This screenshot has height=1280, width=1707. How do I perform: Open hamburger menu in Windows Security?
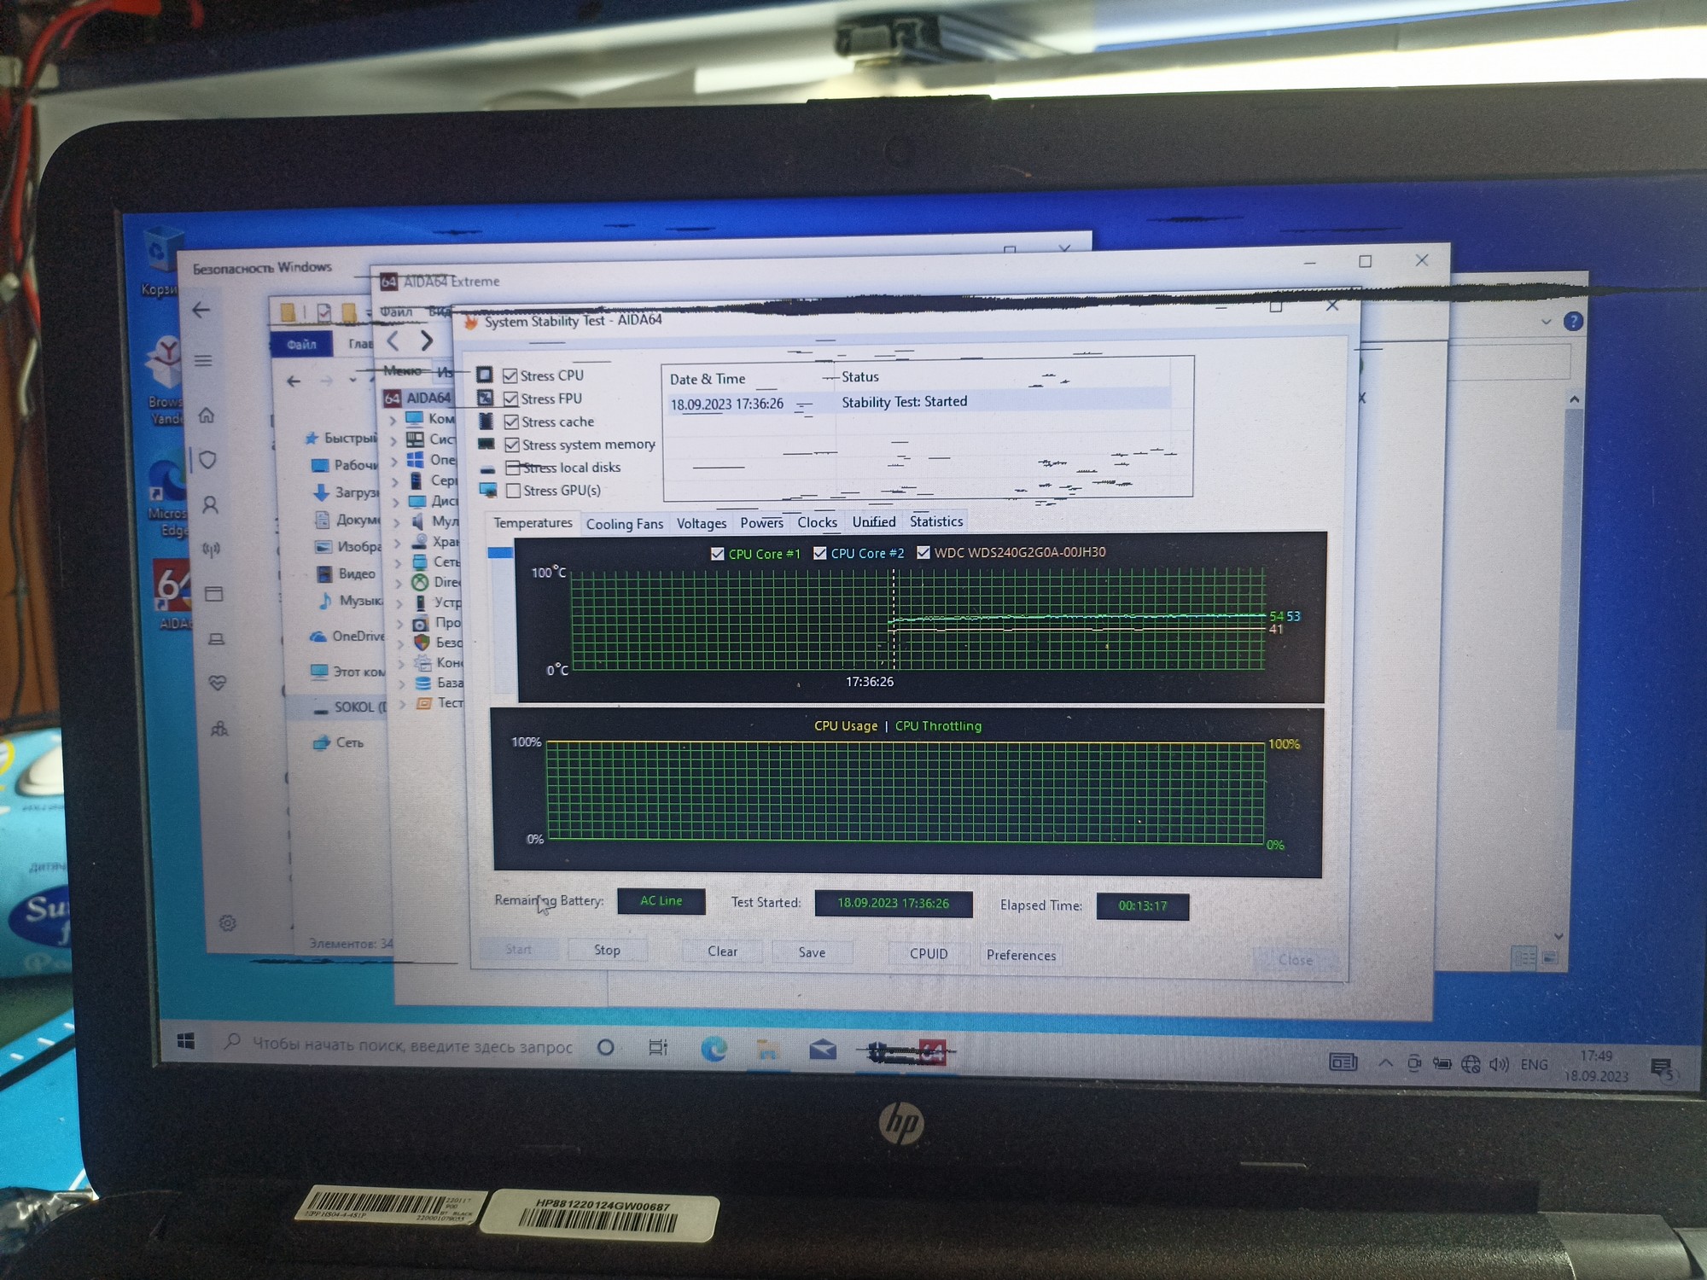203,361
